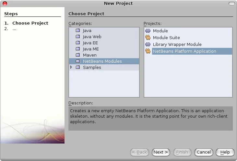The image size is (237, 161).
Task: Select the Java Web category
Action: (92, 37)
